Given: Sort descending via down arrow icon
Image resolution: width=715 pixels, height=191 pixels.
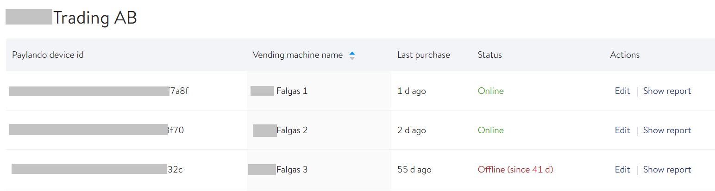Looking at the screenshot, I should point(352,58).
